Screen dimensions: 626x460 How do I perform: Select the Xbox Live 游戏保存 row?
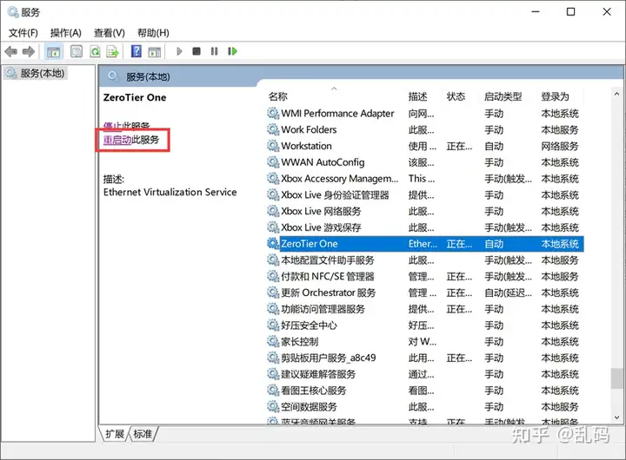(x=425, y=227)
